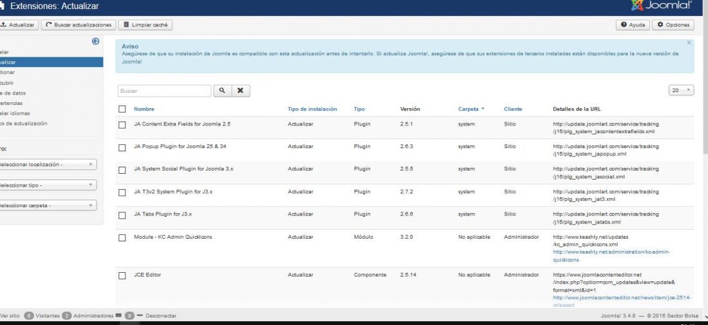Open keashly.net ko-admin-quickicons link
The height and width of the screenshot is (325, 708).
[x=611, y=256]
